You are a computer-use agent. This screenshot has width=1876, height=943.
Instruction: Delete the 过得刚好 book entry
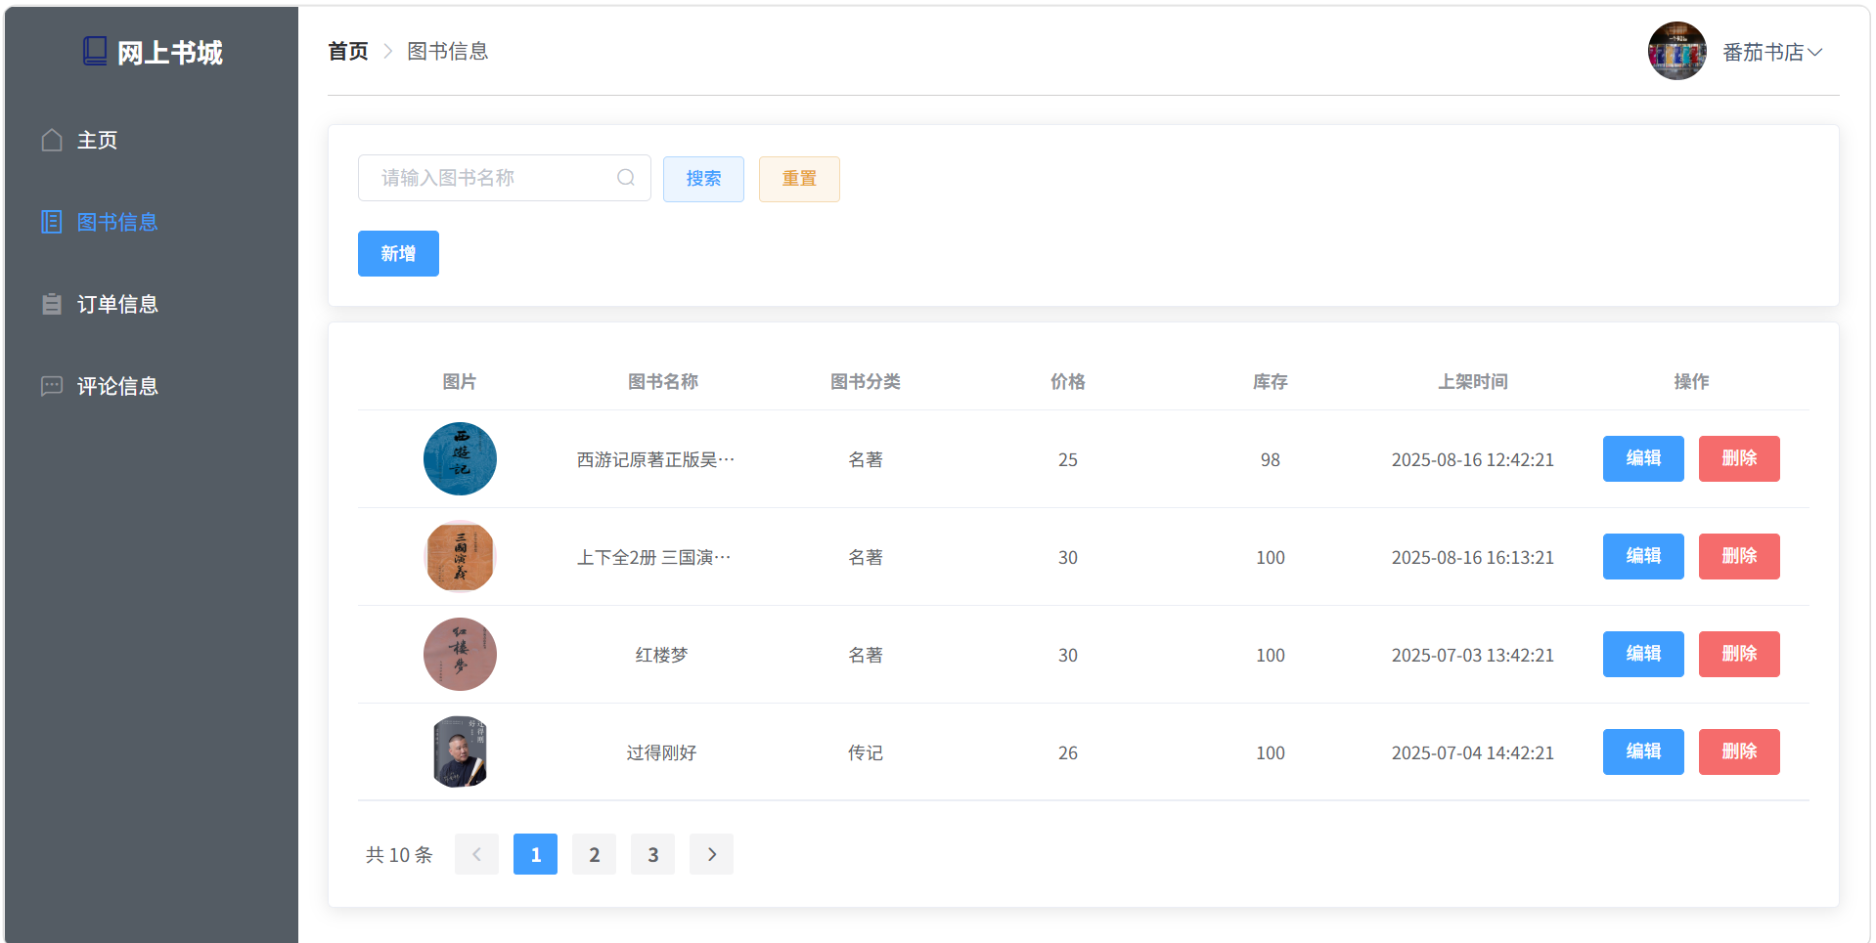point(1739,751)
